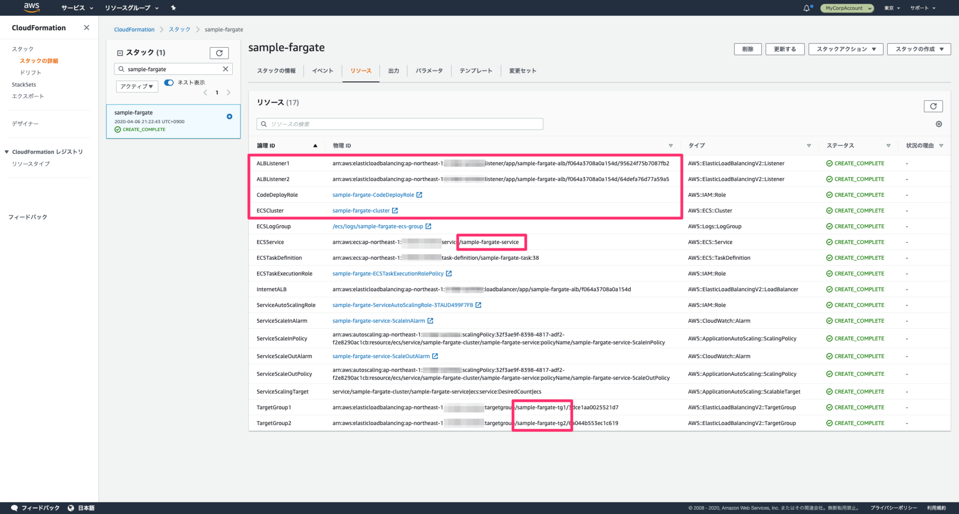Open external link for sample-fargate-CodeDeployRole
959x514 pixels.
click(x=420, y=195)
